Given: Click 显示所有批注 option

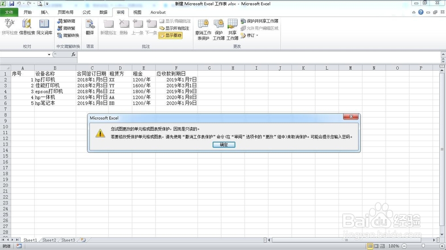Looking at the screenshot, I should (x=174, y=28).
